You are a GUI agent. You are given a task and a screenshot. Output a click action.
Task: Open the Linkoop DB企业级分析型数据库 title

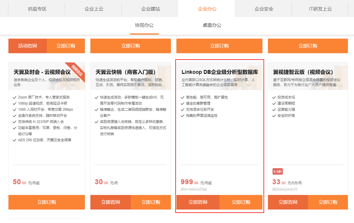[220, 72]
